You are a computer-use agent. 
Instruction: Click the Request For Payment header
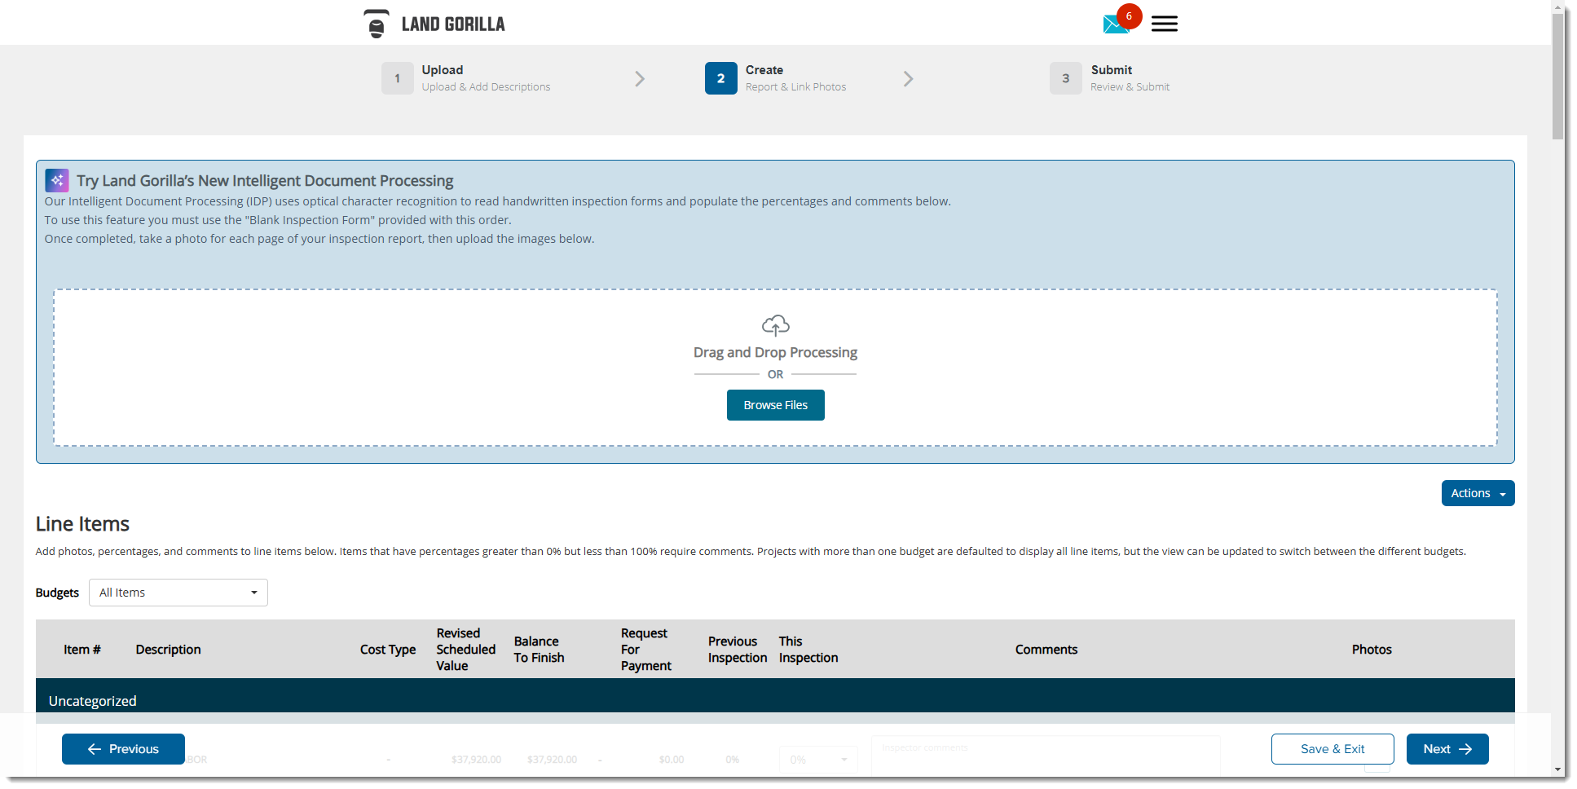pos(645,650)
